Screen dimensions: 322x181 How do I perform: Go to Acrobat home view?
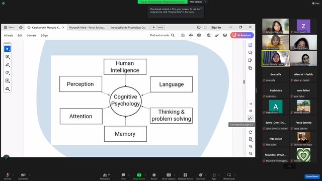tap(21, 27)
